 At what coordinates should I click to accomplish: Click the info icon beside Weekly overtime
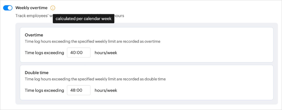53,8
